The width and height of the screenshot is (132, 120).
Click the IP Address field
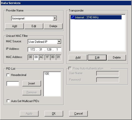(x=44, y=49)
